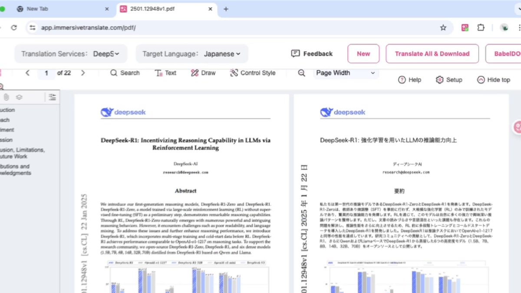Image resolution: width=521 pixels, height=293 pixels.
Task: Click the deepseek logo on the translated page
Action: click(x=343, y=112)
